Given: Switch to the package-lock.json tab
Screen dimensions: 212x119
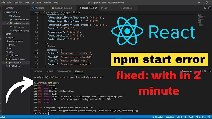Looking at the screenshot, I should click(62, 8).
